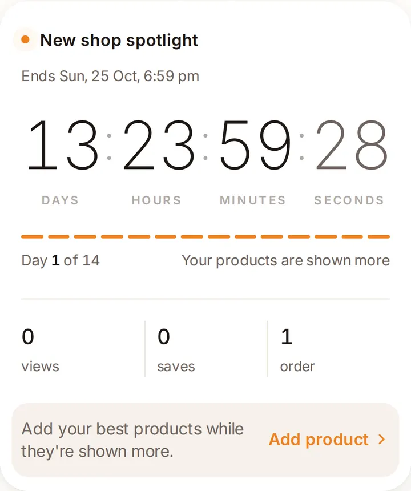
Task: Click the 59 minutes countdown number
Action: [255, 145]
